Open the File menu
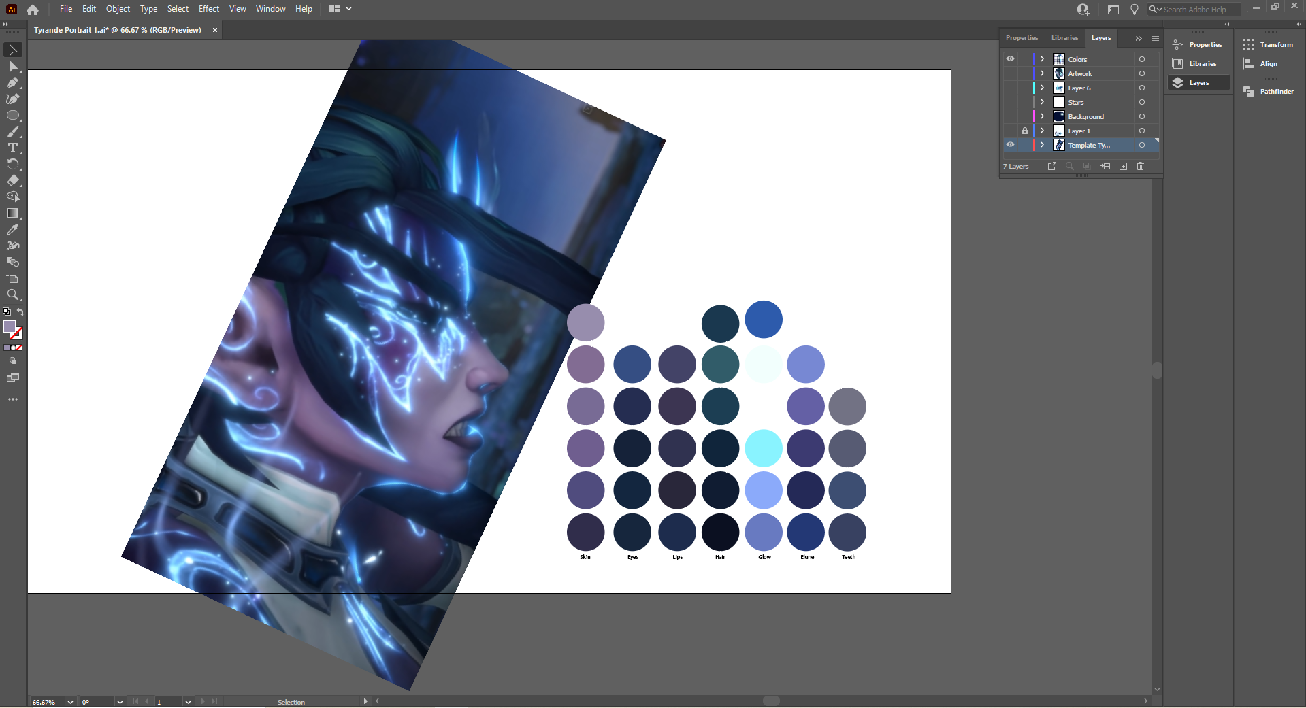 tap(66, 9)
